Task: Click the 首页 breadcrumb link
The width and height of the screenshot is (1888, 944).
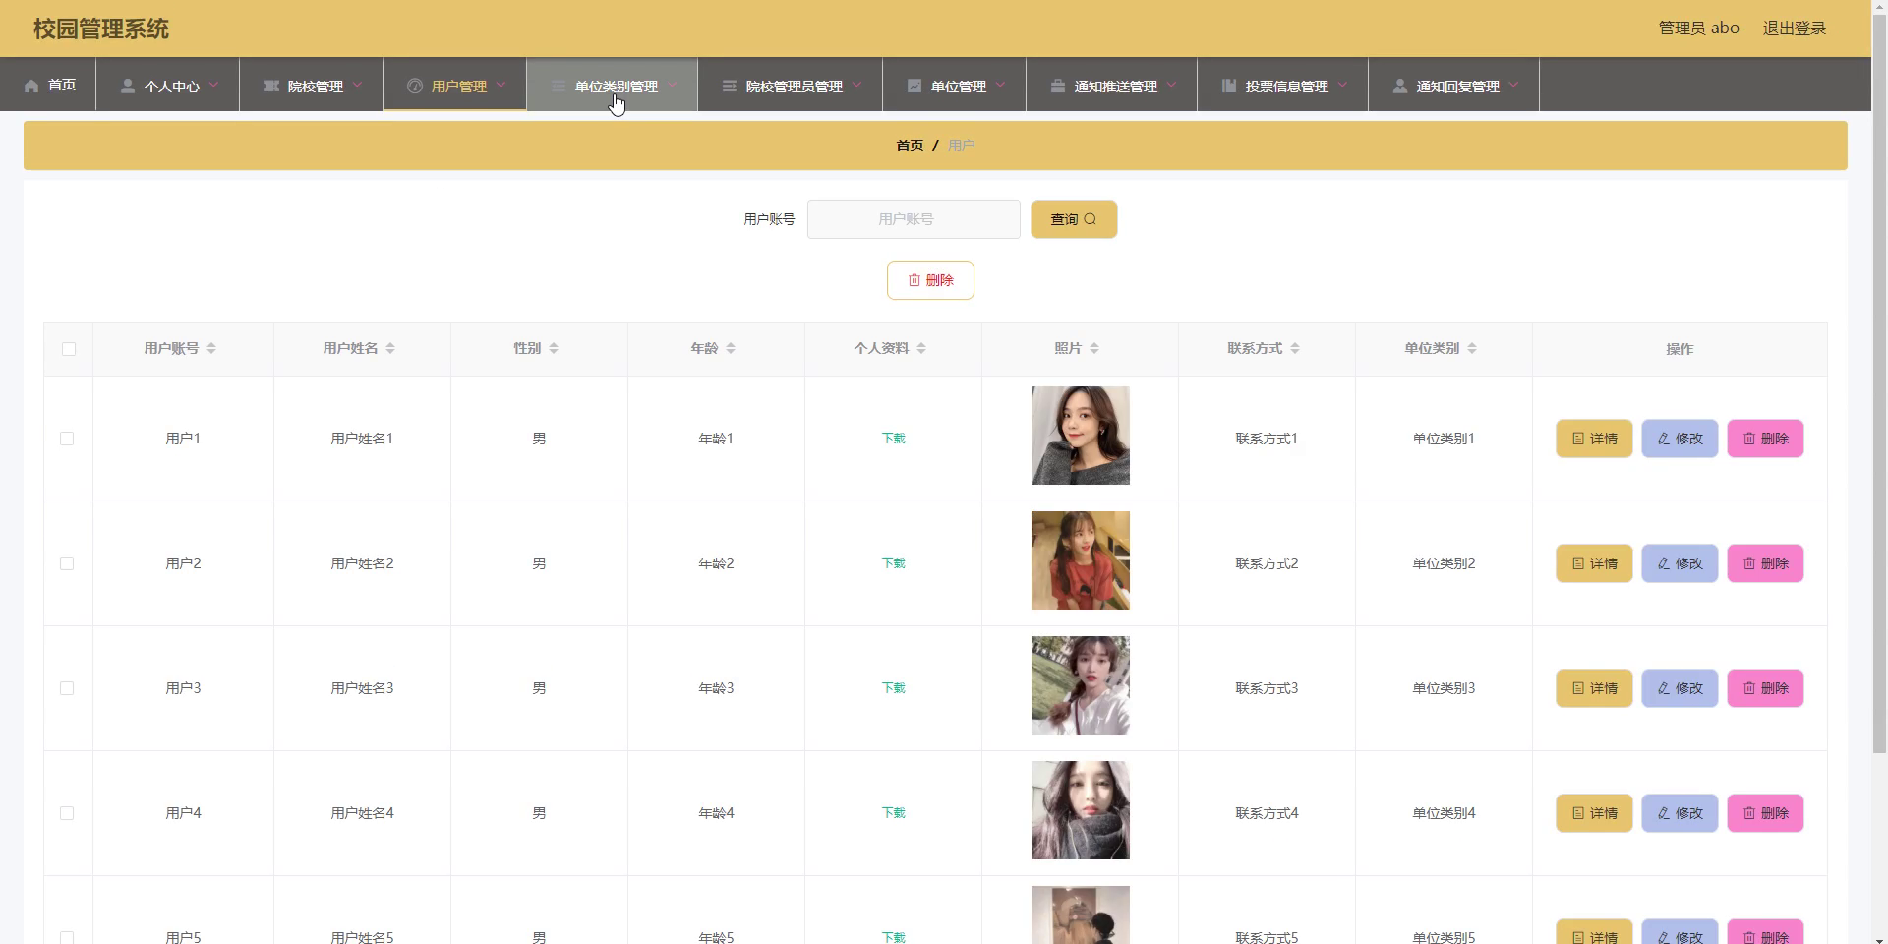Action: point(910,146)
